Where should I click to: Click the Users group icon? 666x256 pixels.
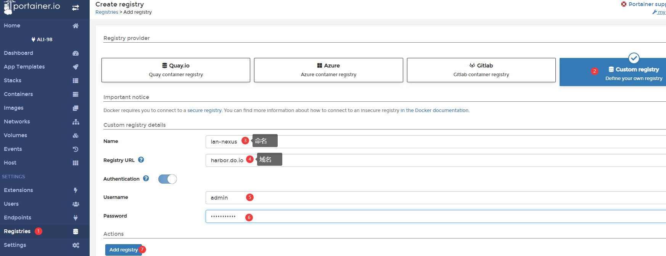[76, 204]
